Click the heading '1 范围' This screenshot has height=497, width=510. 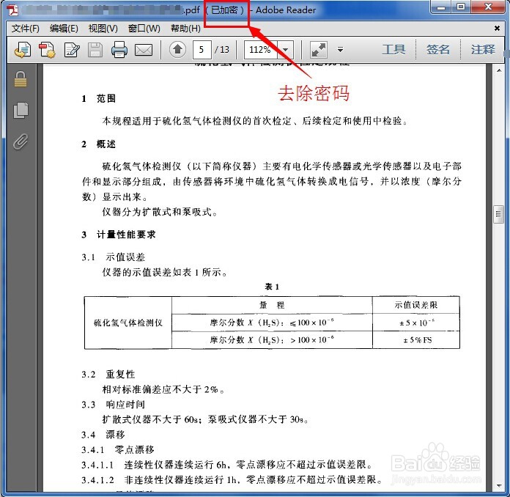pyautogui.click(x=98, y=99)
